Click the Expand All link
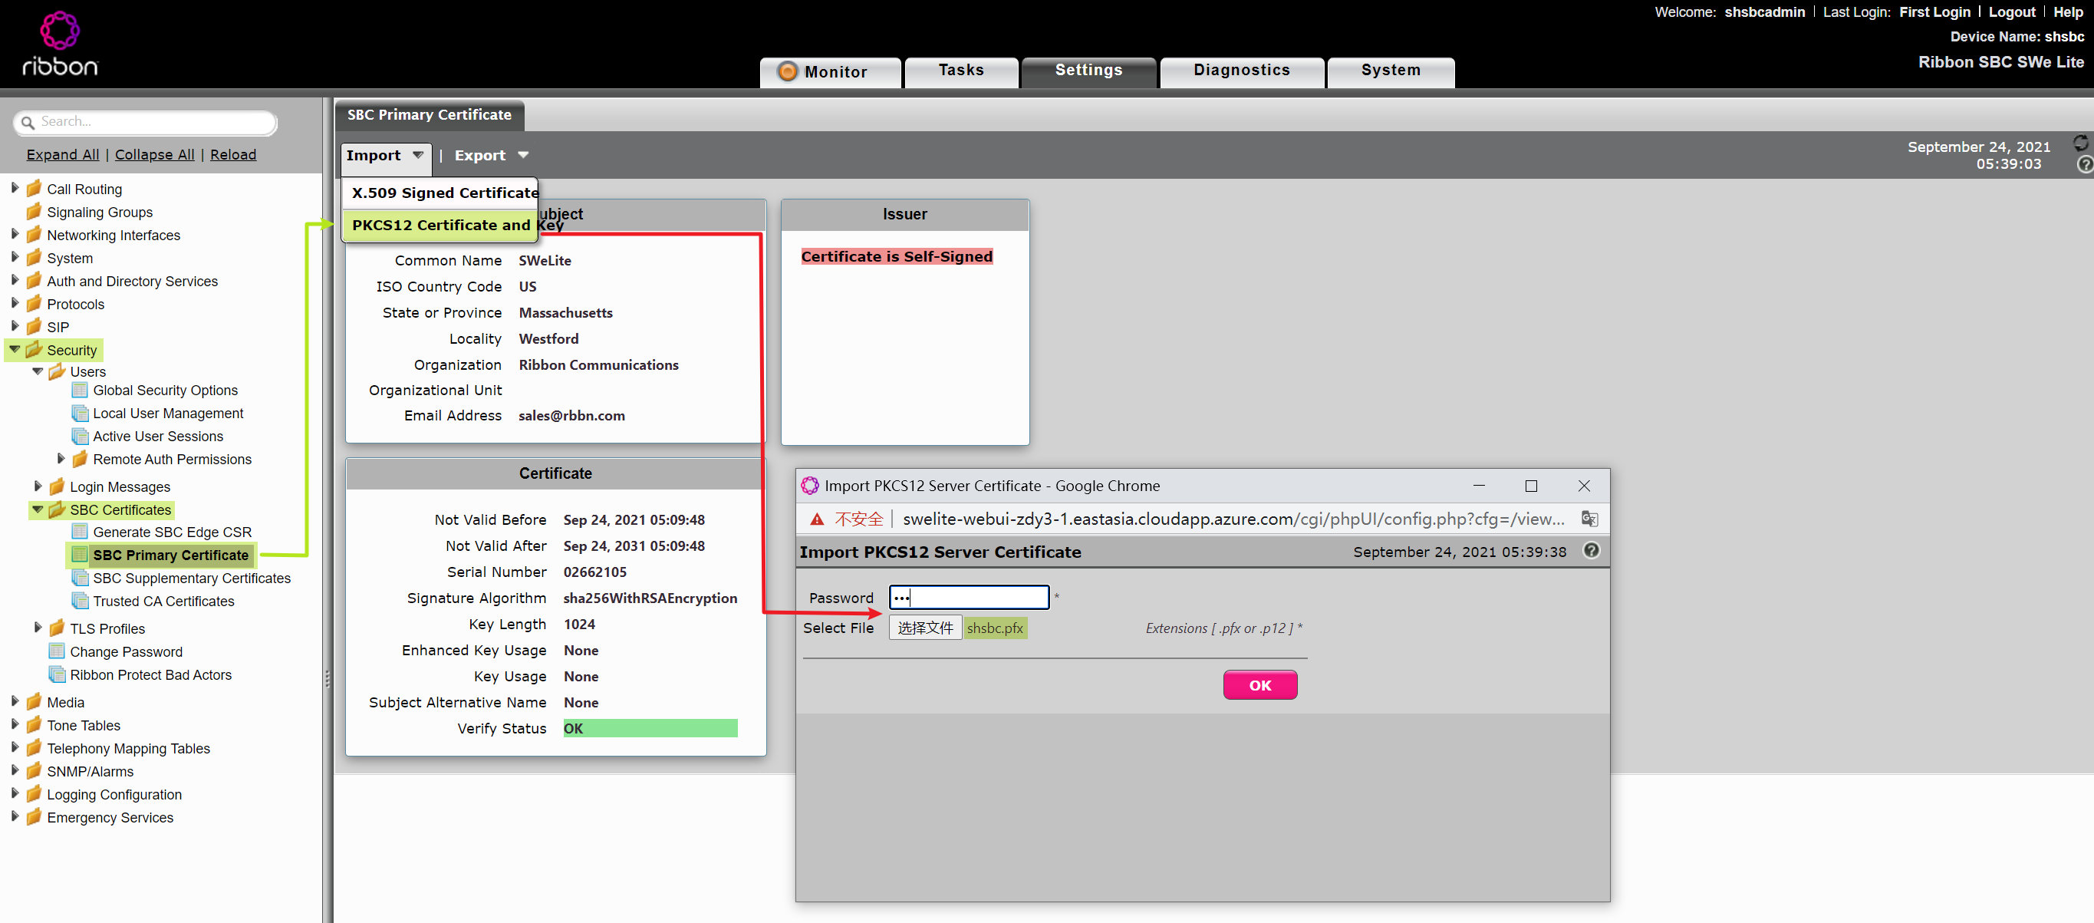Screen dimensions: 2094x923 point(63,154)
